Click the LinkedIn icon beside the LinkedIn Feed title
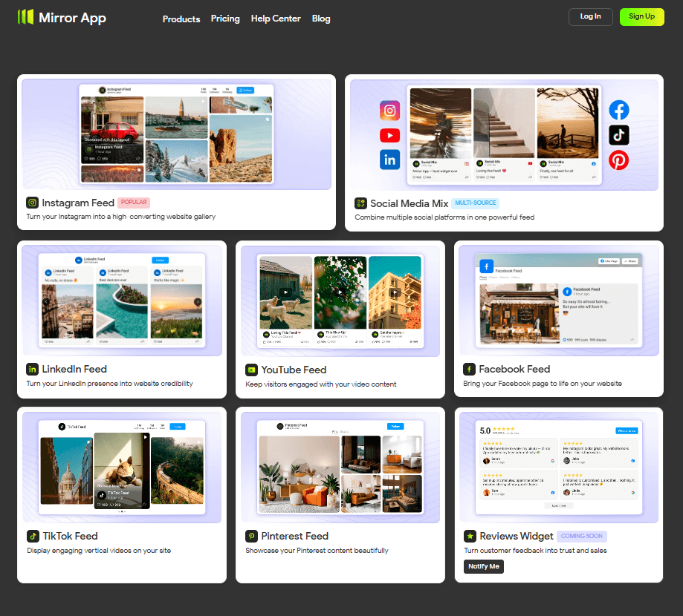 32,369
